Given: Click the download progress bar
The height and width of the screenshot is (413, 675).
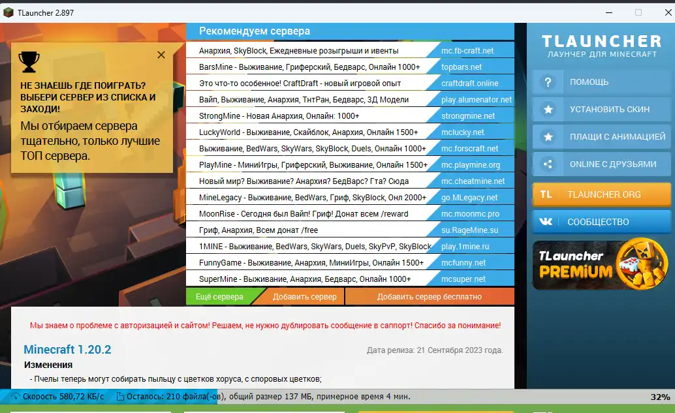Looking at the screenshot, I should [337, 397].
